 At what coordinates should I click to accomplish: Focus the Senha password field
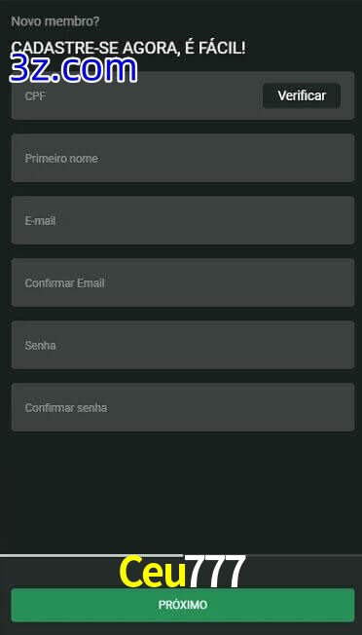coord(183,345)
